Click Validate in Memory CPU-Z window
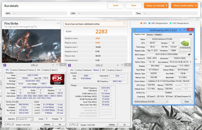 [x=112, y=125]
